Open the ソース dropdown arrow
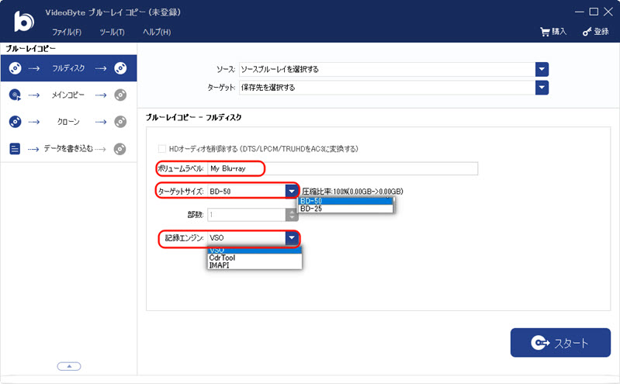Image resolution: width=620 pixels, height=384 pixels. [x=542, y=69]
